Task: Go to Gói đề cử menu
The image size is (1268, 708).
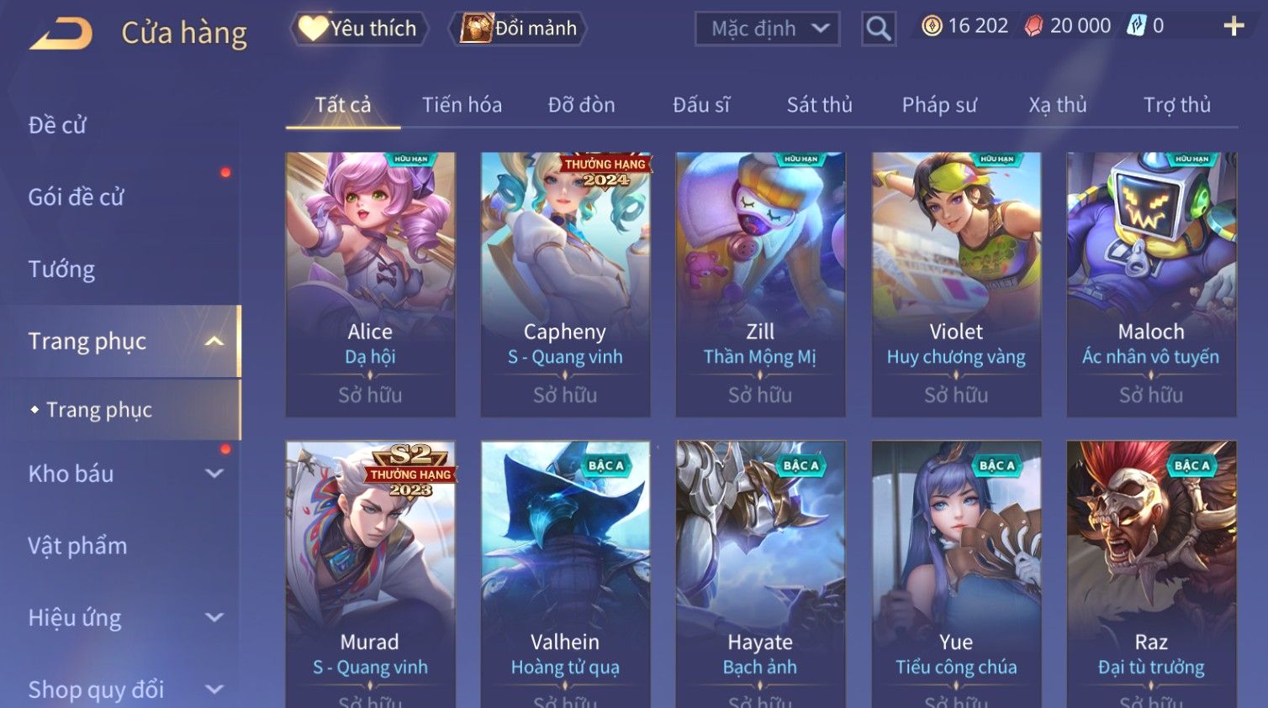Action: [76, 197]
